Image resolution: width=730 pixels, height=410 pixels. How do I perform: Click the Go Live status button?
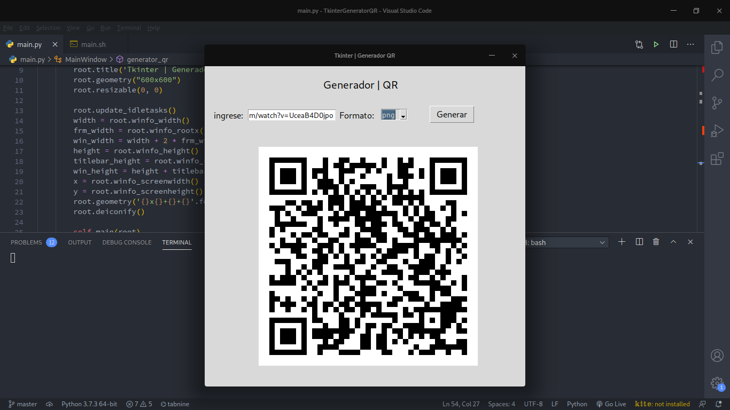pos(611,404)
